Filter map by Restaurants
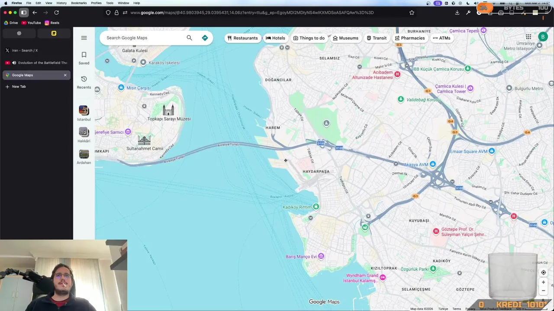This screenshot has width=554, height=311. pos(242,38)
